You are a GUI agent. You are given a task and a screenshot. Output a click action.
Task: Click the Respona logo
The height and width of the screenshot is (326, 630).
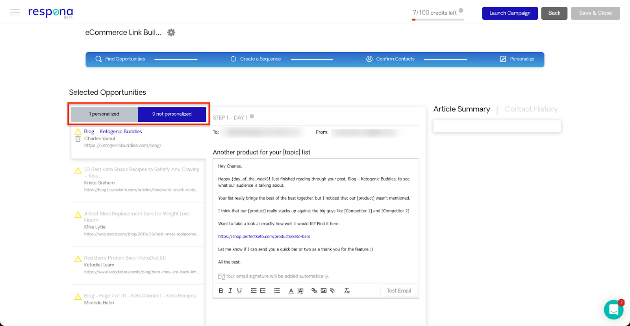(x=50, y=13)
